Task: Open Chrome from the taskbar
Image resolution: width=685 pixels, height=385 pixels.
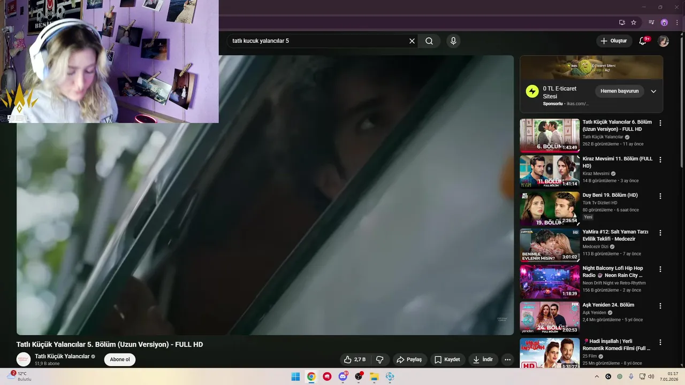Action: click(311, 376)
